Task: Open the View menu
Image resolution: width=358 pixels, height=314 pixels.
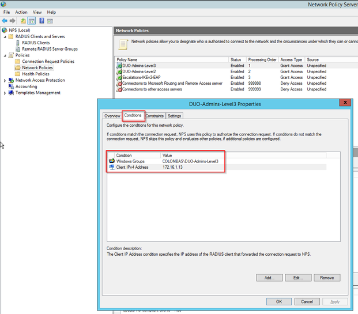Action: click(37, 12)
